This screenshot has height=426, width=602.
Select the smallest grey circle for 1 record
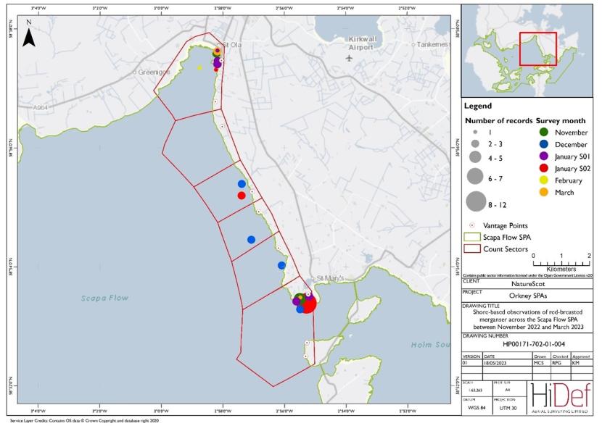tap(475, 133)
